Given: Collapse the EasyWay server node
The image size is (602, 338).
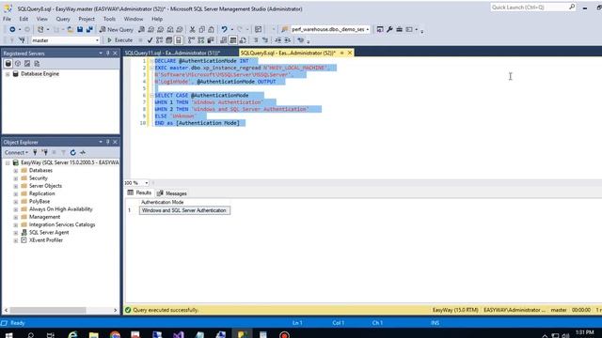Looking at the screenshot, I should (8, 162).
